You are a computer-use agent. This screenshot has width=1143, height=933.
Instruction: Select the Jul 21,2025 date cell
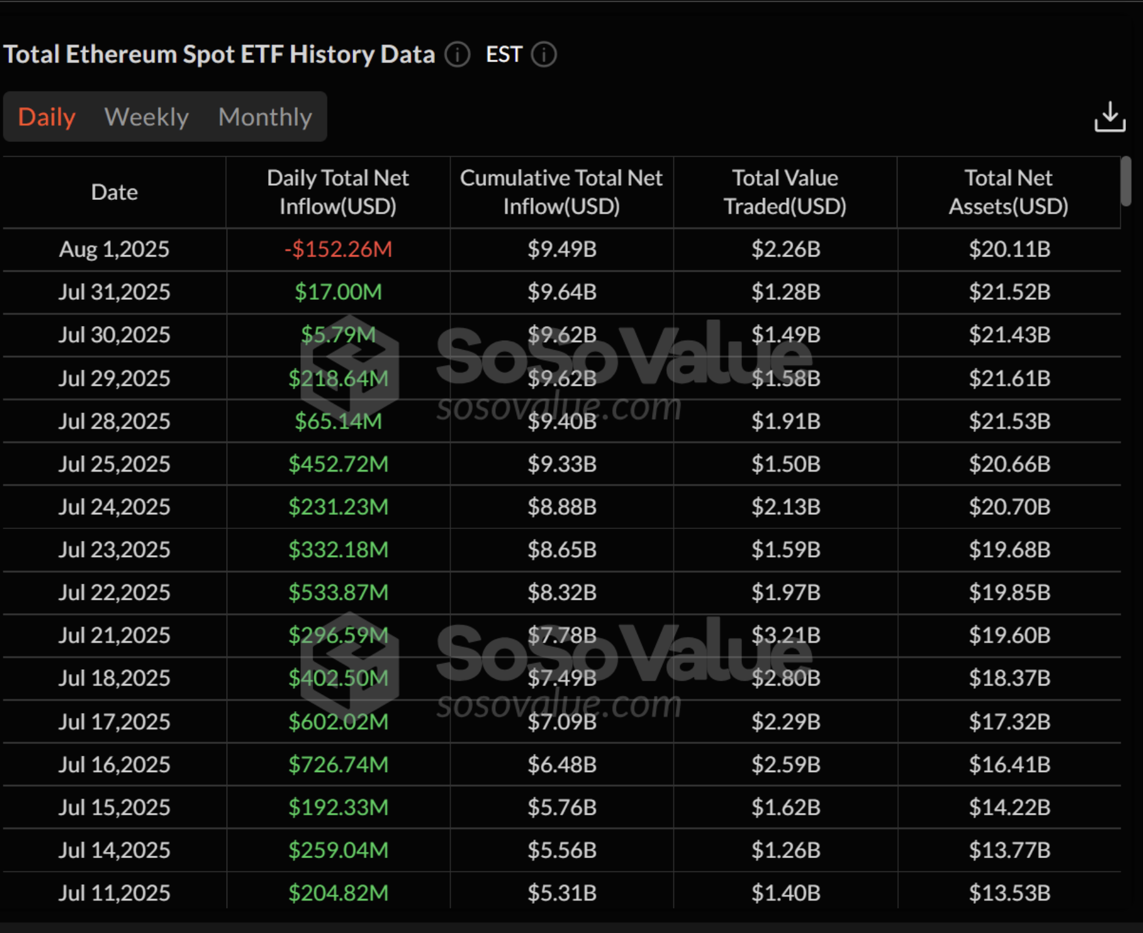click(x=115, y=635)
